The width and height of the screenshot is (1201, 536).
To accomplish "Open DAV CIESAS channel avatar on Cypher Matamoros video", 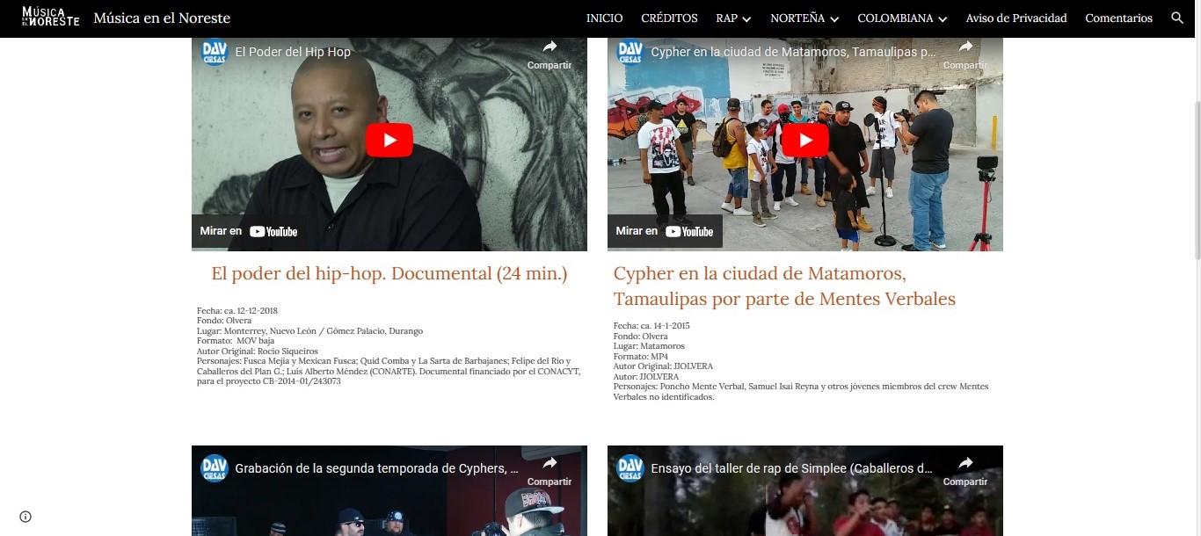I will coord(630,52).
